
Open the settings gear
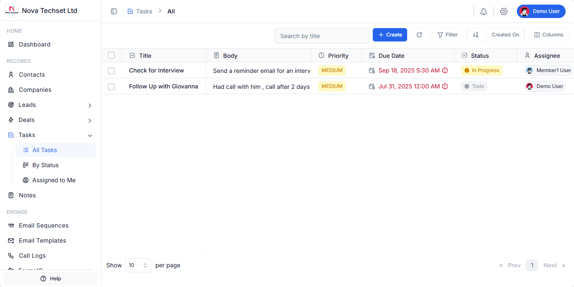(503, 11)
